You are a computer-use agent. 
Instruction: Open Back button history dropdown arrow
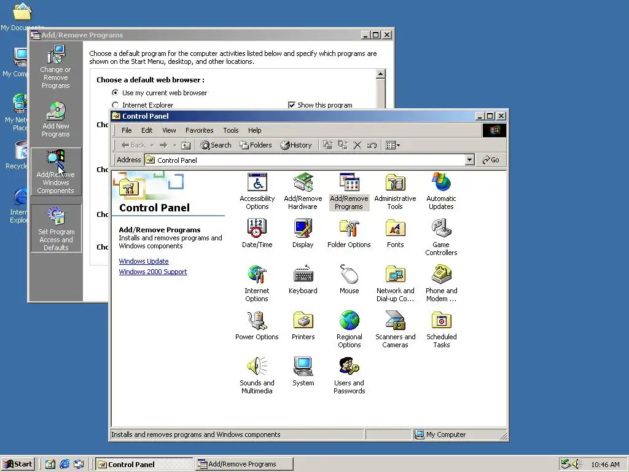click(152, 145)
